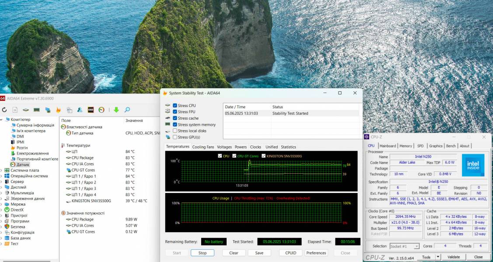Click the Clear button
Screen dimensions: 493x262
tap(234, 253)
